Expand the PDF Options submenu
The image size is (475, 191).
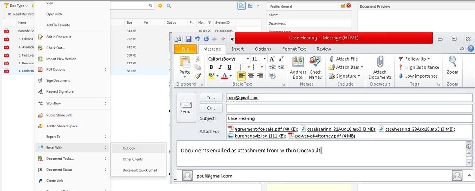pyautogui.click(x=72, y=69)
